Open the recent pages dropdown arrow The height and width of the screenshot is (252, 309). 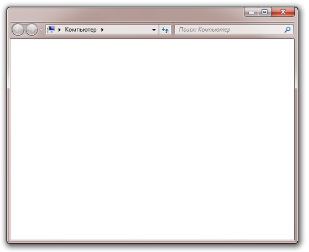coord(41,30)
